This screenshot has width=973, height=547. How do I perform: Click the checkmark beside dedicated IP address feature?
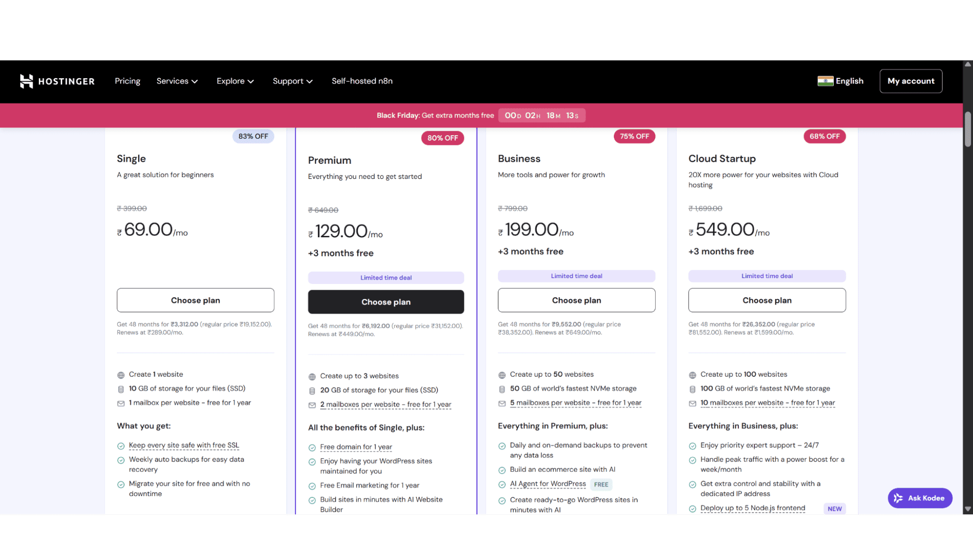pyautogui.click(x=692, y=484)
